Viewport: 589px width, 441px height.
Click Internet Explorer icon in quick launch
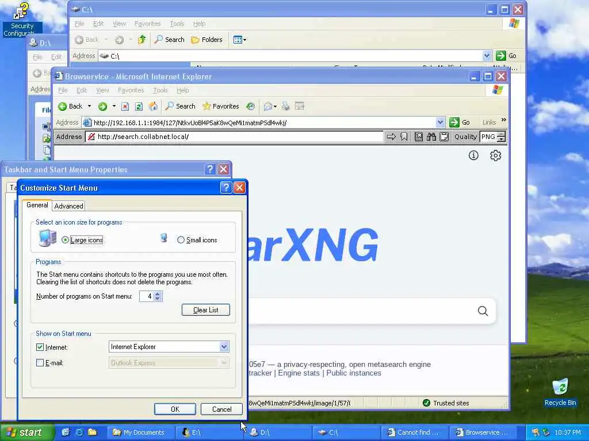click(79, 432)
